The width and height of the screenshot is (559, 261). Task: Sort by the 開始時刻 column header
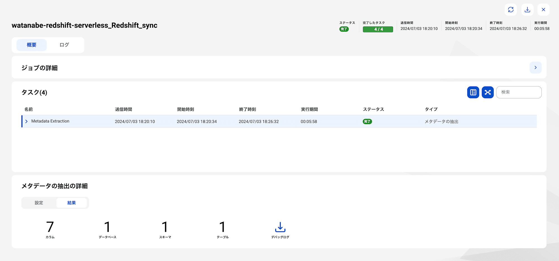click(x=186, y=109)
